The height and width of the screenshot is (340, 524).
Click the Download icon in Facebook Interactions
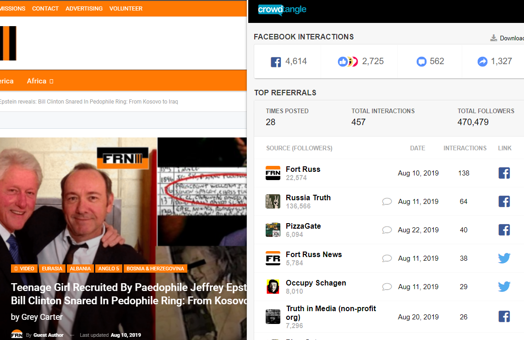pos(494,38)
